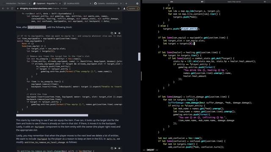Copy the entities_to_remove_on_level_change code block
The height and width of the screenshot is (152, 271).
pyautogui.click(x=112, y=148)
